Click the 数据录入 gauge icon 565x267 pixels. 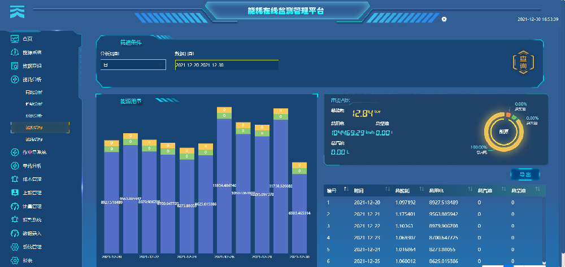click(15, 233)
